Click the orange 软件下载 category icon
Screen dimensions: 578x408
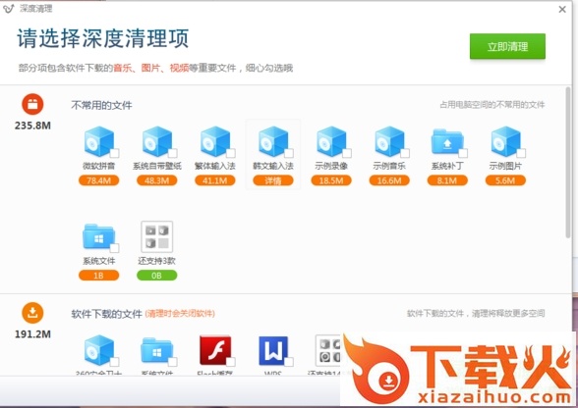[x=32, y=313]
